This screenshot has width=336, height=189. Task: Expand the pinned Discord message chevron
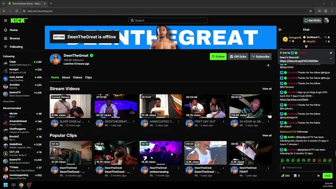(x=331, y=58)
